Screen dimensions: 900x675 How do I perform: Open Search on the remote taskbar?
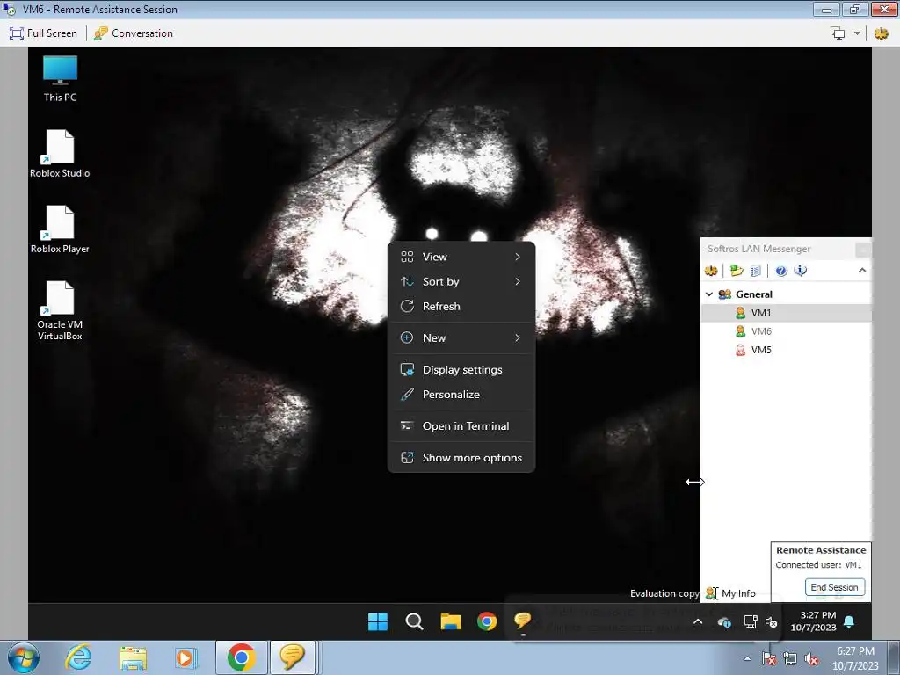tap(414, 621)
